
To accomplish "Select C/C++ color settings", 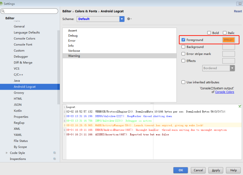I will (x=18, y=75).
